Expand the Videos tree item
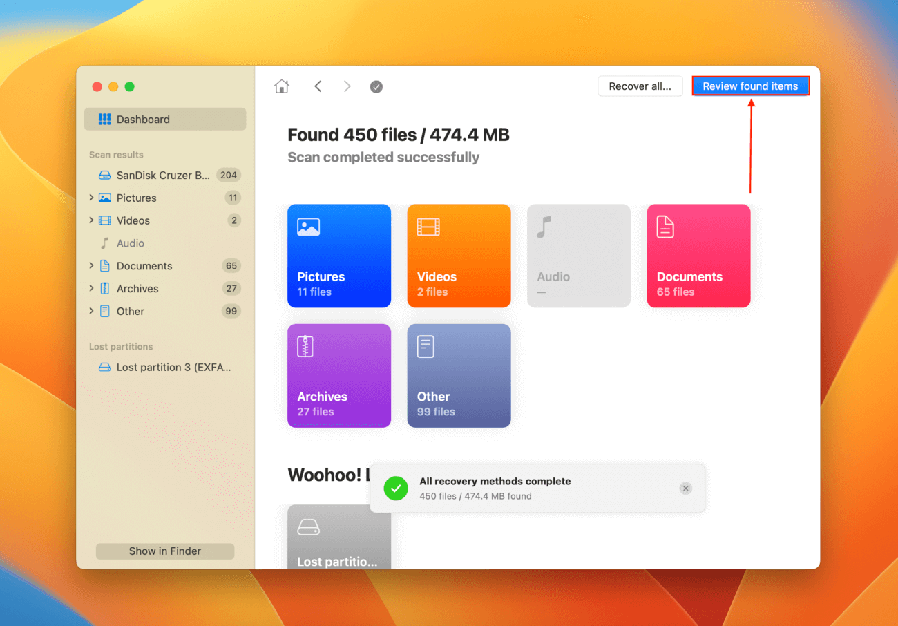This screenshot has width=898, height=626. (x=91, y=220)
